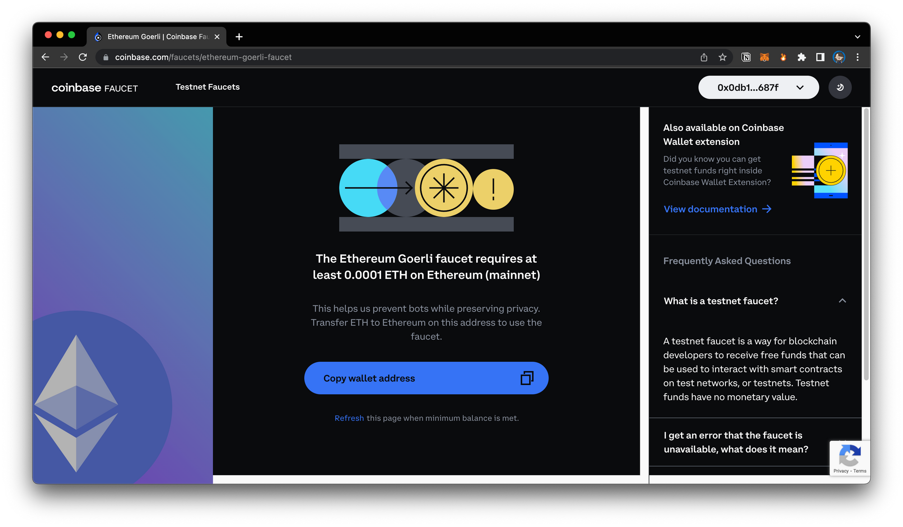Open View documentation link

click(717, 209)
